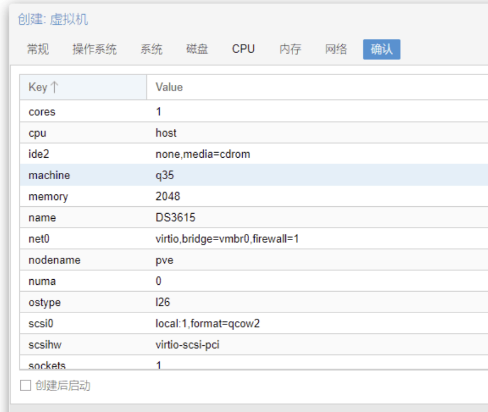488x412 pixels.
Task: Click the Key column sort arrow
Action: pyautogui.click(x=54, y=87)
